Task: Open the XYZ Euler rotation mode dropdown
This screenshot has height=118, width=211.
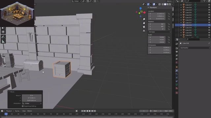Action: [160, 32]
